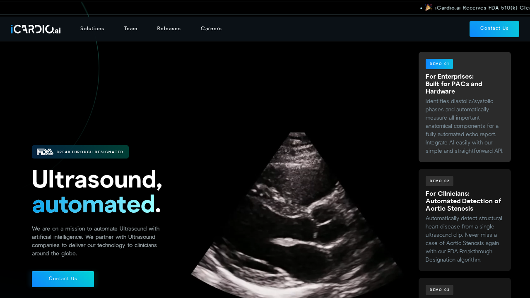The width and height of the screenshot is (530, 298).
Task: Select the DEMO 03 badge
Action: tap(439, 290)
